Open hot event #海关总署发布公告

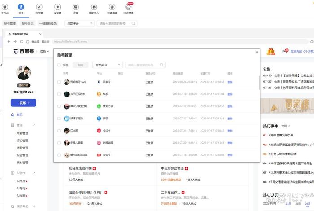(281, 135)
